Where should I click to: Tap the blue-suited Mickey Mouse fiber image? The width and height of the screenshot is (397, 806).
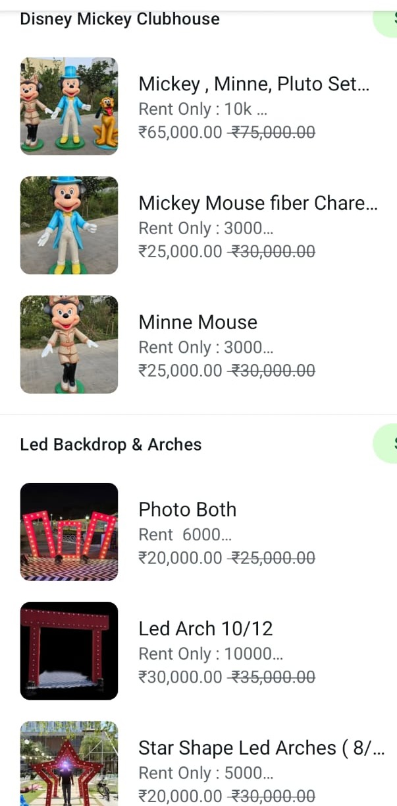click(69, 225)
